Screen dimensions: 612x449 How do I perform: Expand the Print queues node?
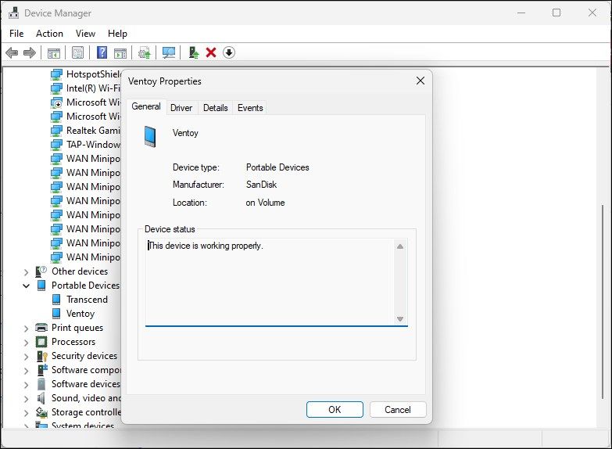(x=26, y=329)
